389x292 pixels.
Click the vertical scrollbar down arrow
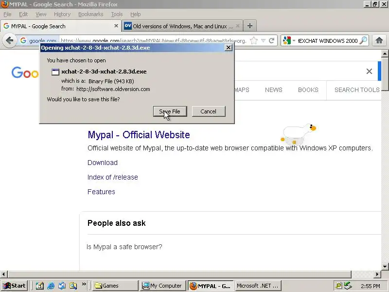(385, 267)
